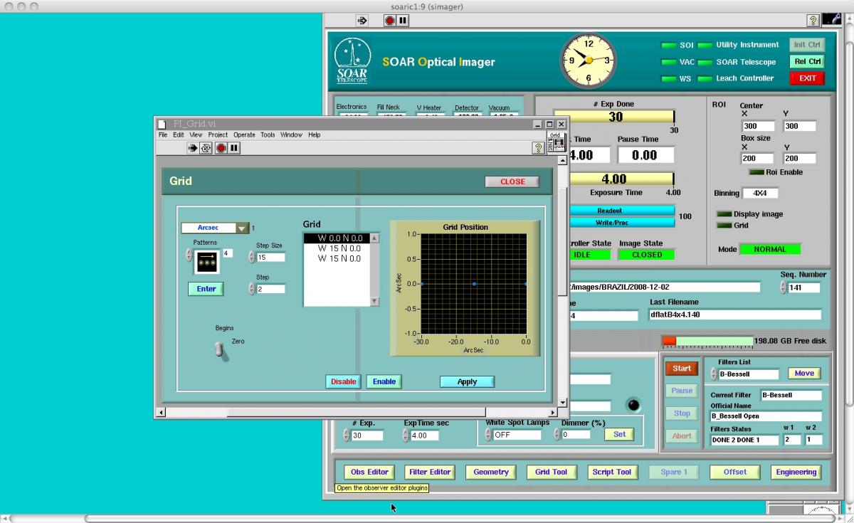The height and width of the screenshot is (523, 854).
Task: Click the SOI green status LED
Action: [x=668, y=45]
